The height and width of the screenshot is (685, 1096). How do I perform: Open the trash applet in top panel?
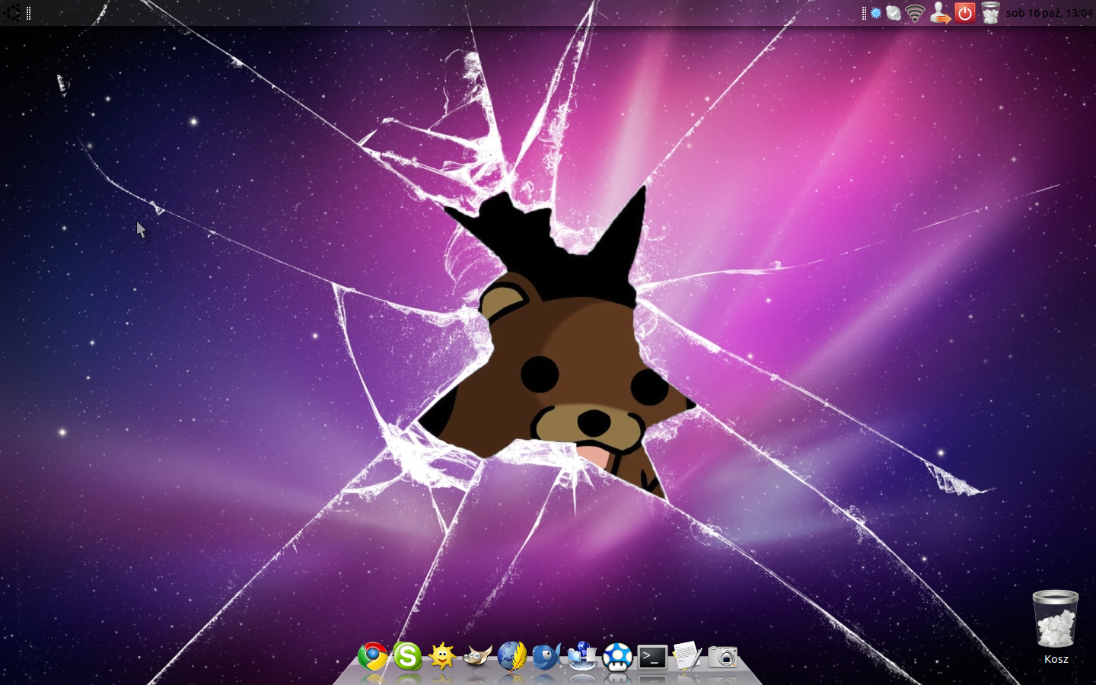[x=989, y=13]
